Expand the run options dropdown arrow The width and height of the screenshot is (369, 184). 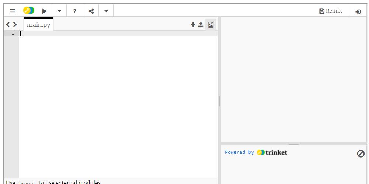(x=59, y=11)
